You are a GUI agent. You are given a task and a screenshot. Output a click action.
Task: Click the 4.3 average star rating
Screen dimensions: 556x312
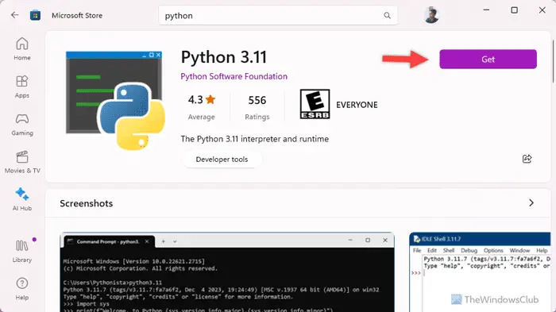(x=202, y=107)
